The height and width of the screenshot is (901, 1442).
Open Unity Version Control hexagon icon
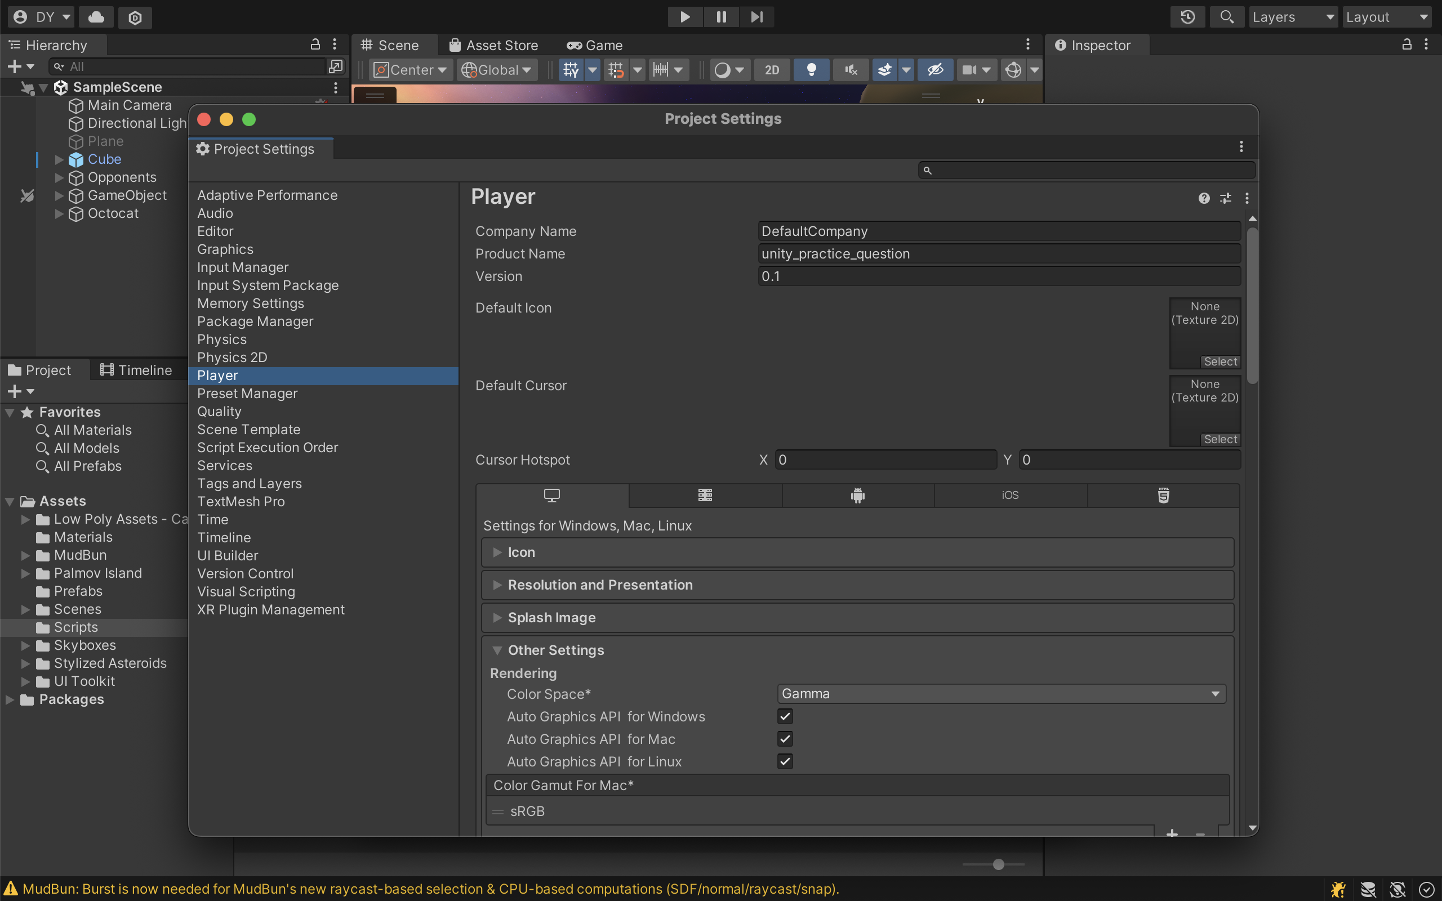[135, 17]
